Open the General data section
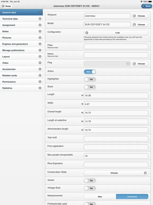 tap(21, 13)
